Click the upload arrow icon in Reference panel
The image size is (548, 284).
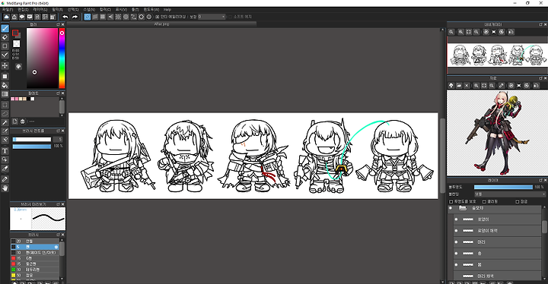(451, 86)
